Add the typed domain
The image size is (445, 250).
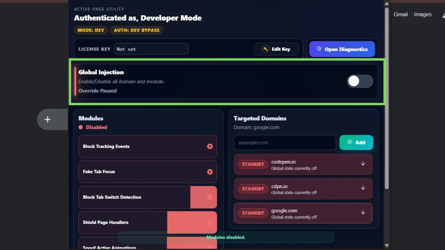pos(356,142)
